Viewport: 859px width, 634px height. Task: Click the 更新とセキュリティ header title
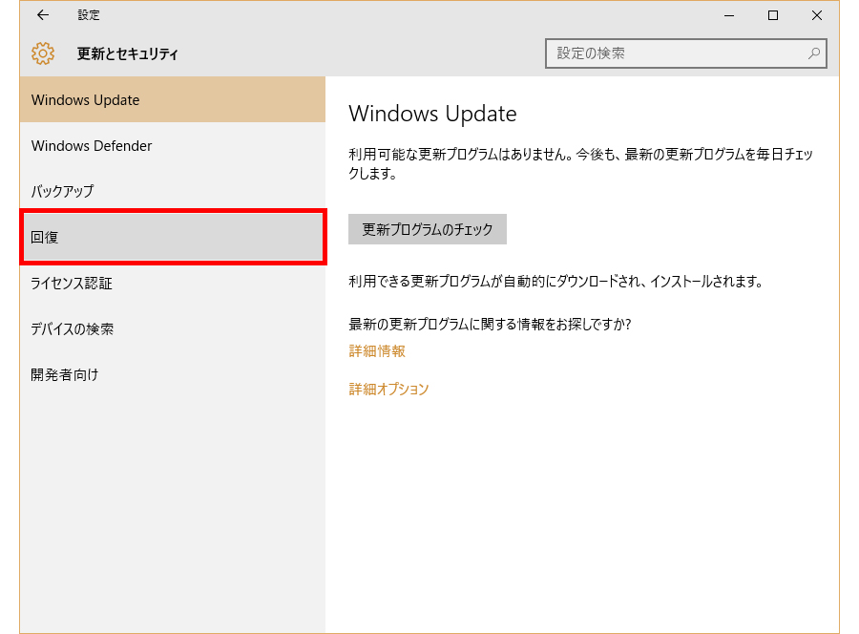click(x=128, y=53)
